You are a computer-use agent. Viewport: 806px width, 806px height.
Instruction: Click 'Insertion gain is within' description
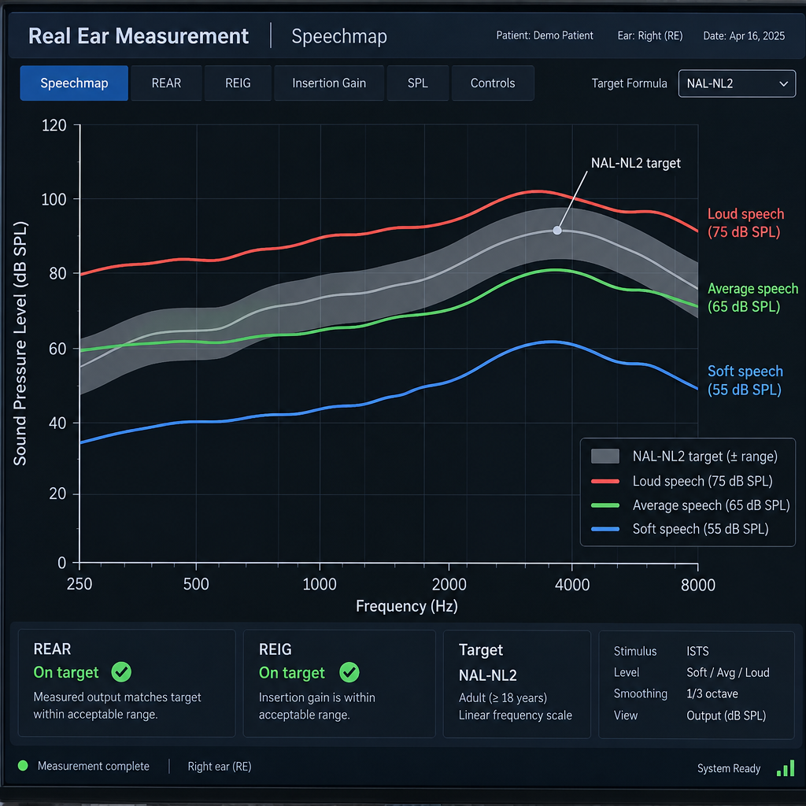point(316,697)
